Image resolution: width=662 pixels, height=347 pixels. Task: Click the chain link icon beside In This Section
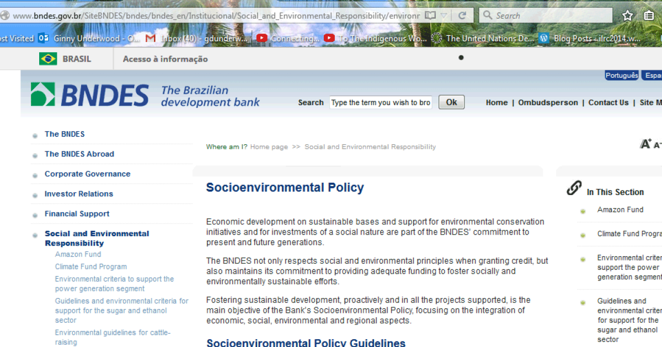point(574,188)
